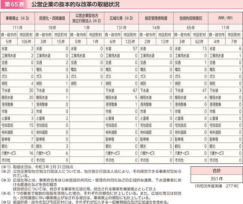243x204 pixels.
Task: Click footnote ※1 about 令和3年3月31日時点
Action: pos(37,167)
